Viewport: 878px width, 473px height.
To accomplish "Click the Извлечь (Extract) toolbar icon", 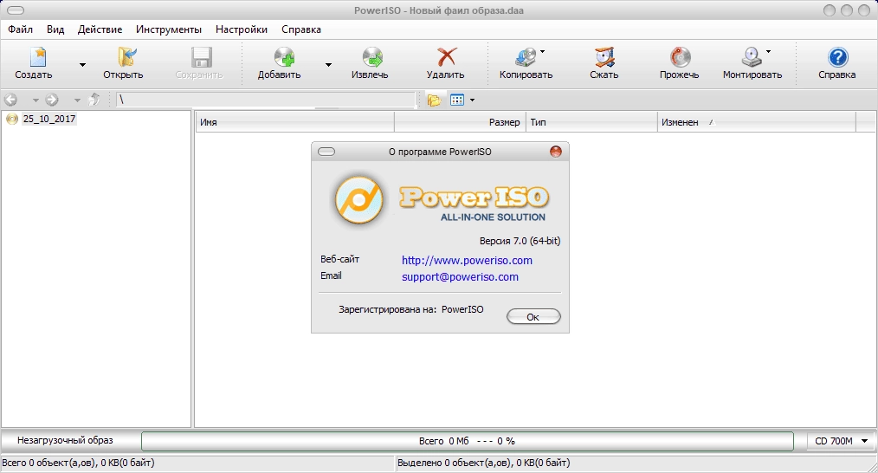I will click(372, 57).
